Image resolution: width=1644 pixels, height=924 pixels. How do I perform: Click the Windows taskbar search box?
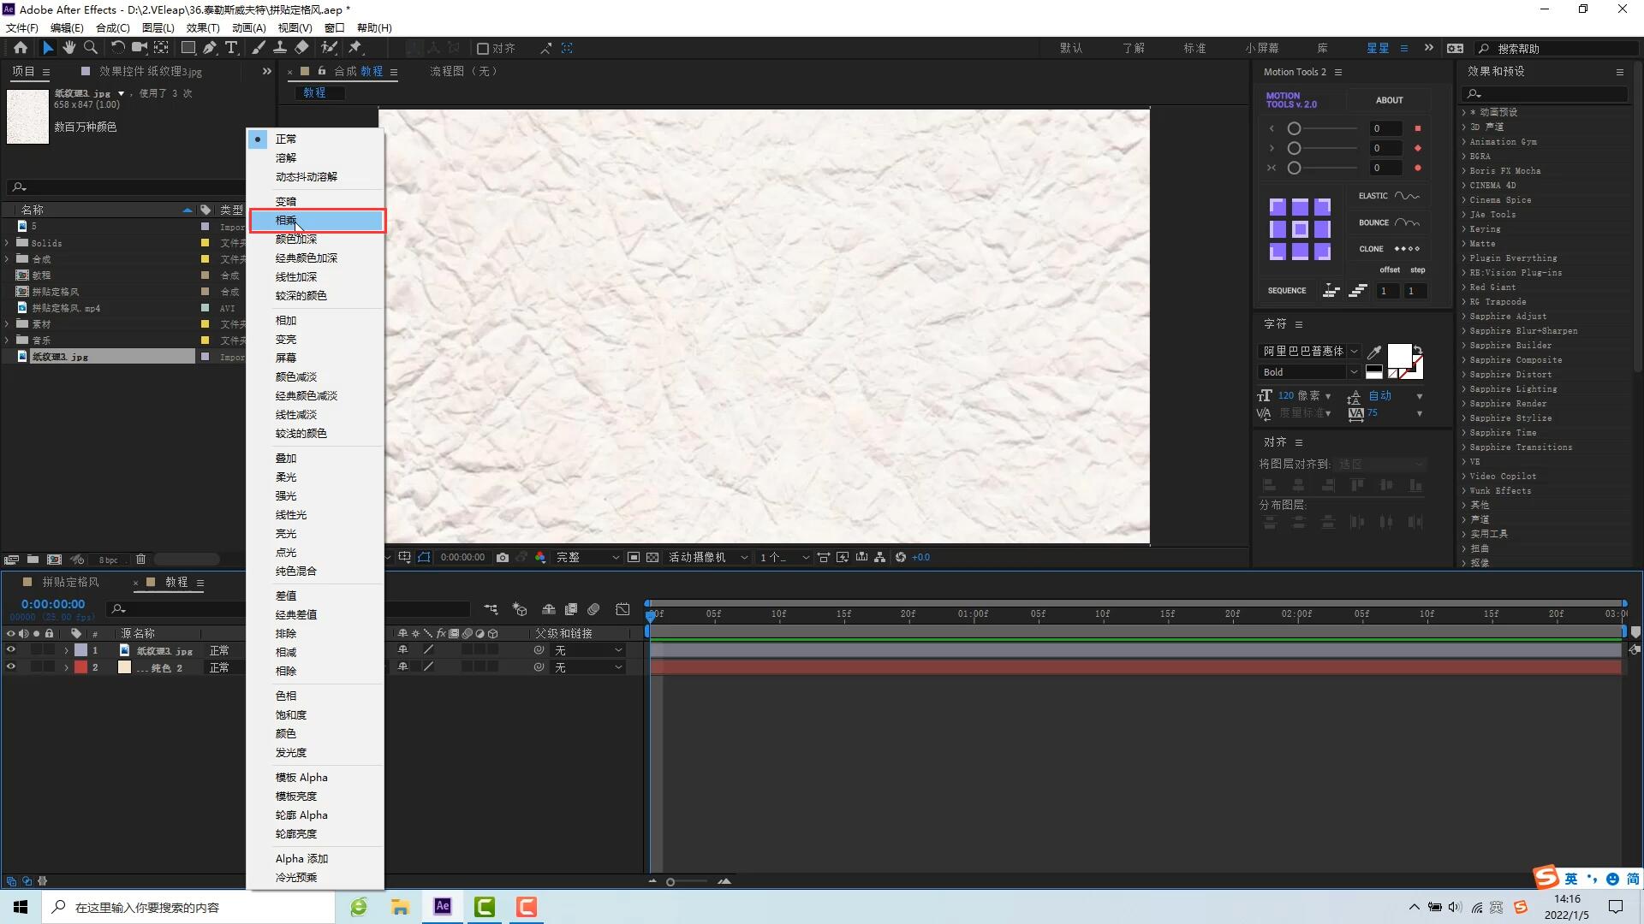pyautogui.click(x=188, y=907)
